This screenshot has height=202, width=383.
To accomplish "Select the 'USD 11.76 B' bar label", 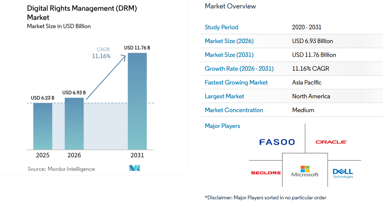I will tap(137, 48).
